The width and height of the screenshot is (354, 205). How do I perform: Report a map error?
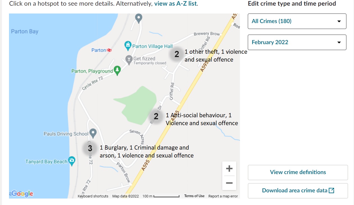[x=223, y=196]
